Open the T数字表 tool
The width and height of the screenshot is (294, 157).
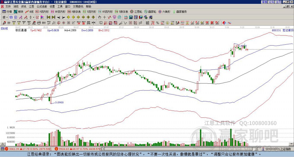point(121,11)
